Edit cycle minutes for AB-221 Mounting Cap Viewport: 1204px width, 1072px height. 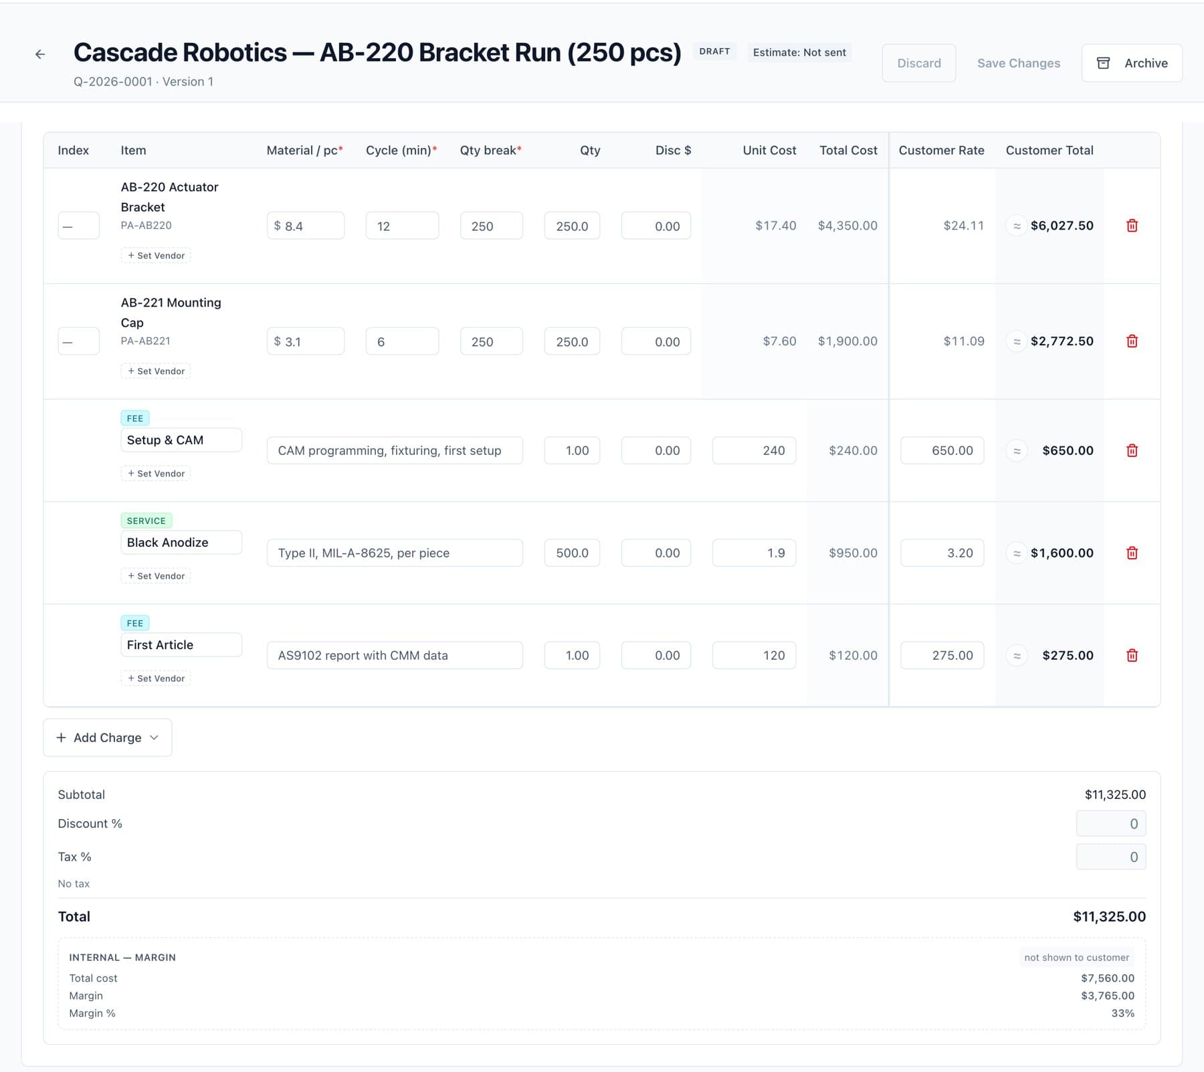(403, 341)
